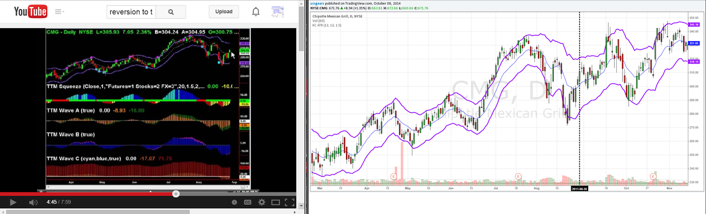Click the YouTube page vertical scrollbar up arrow

tap(301, 3)
